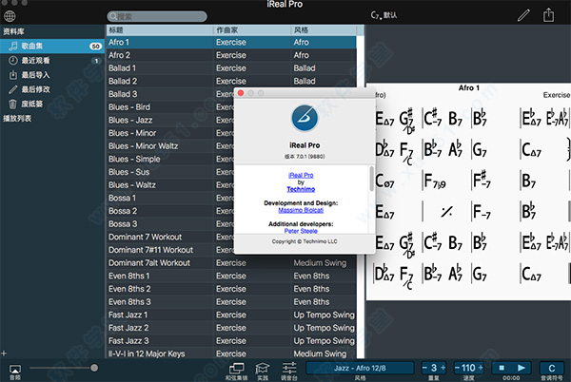Click the share export icon
This screenshot has width=571, height=382.
click(548, 15)
